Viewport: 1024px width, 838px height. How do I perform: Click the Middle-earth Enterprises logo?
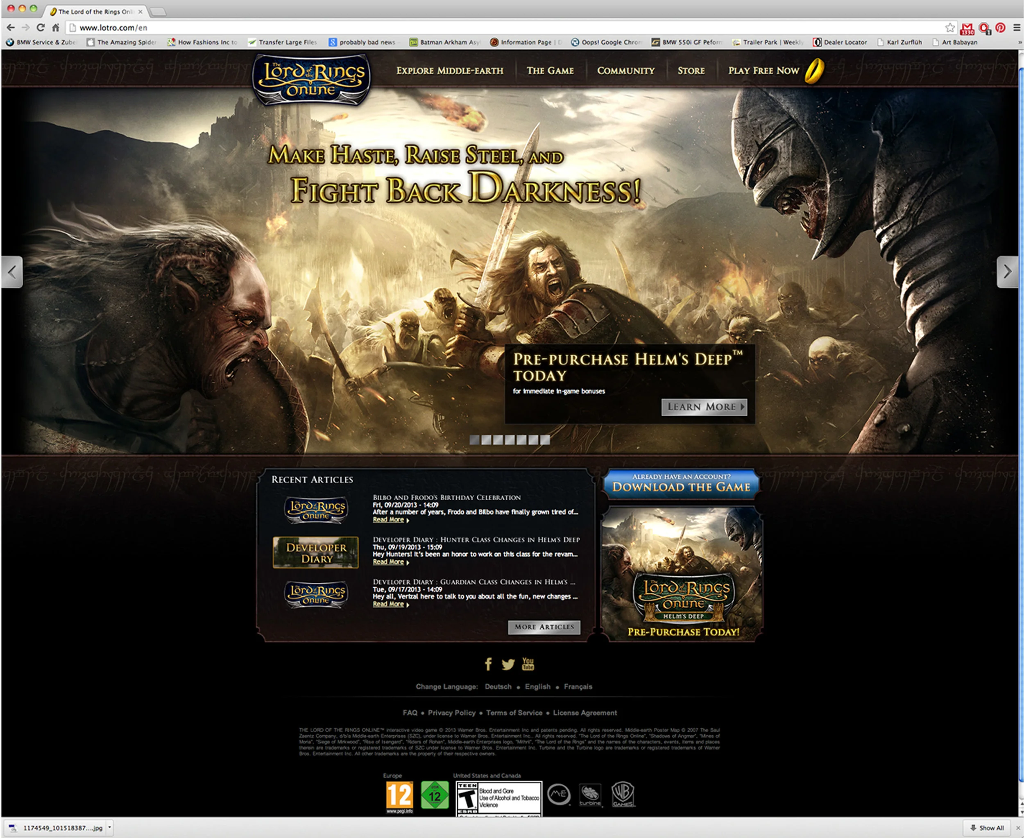point(559,794)
